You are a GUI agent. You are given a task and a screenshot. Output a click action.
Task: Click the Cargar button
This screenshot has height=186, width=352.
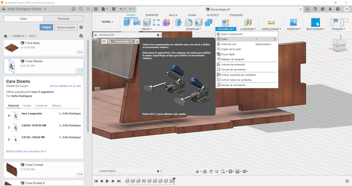(x=46, y=27)
